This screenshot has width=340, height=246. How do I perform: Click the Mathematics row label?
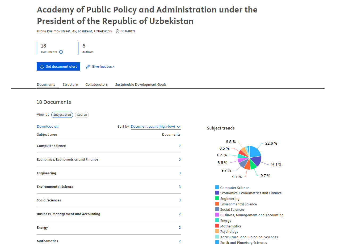tap(47, 241)
